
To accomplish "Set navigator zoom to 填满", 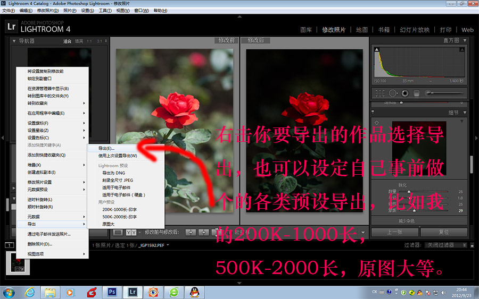I will point(79,41).
